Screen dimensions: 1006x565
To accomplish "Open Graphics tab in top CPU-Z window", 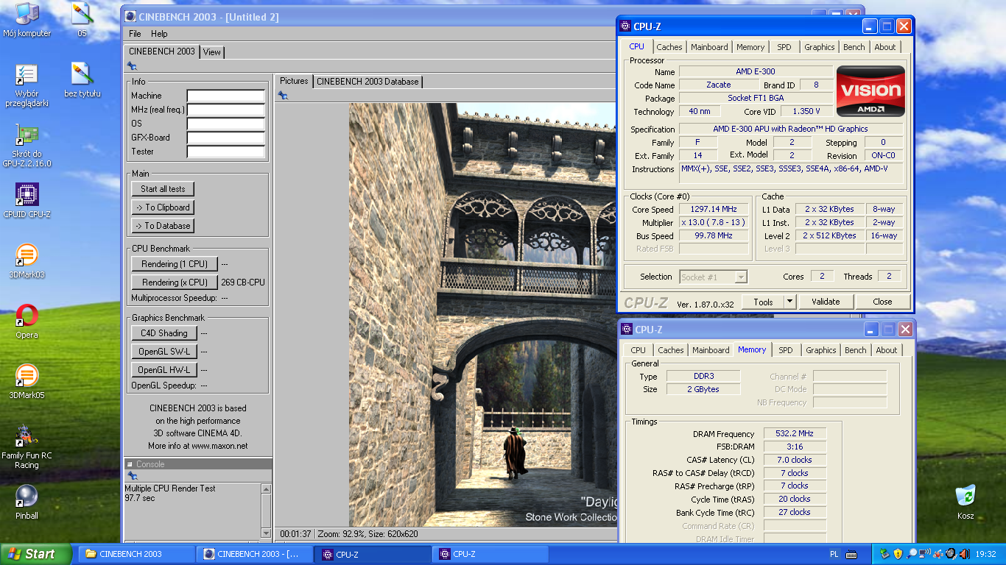I will [820, 47].
